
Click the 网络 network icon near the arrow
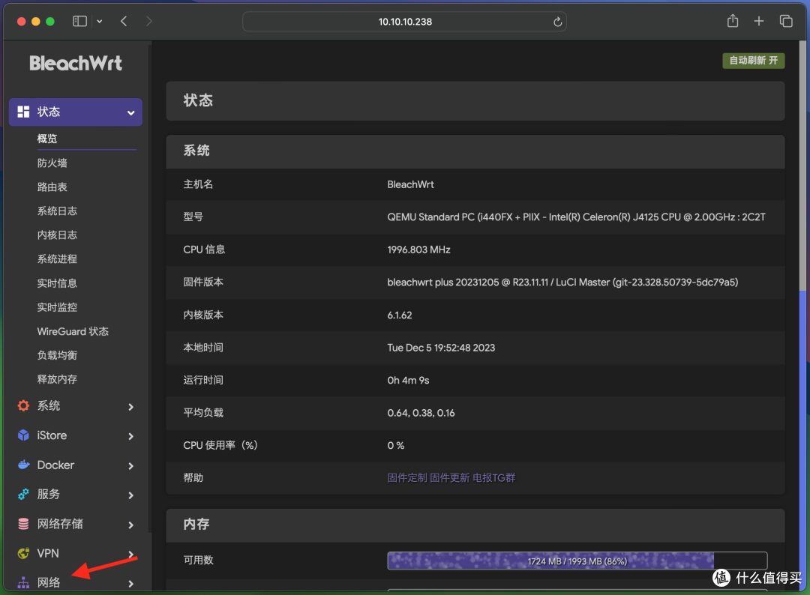point(22,582)
